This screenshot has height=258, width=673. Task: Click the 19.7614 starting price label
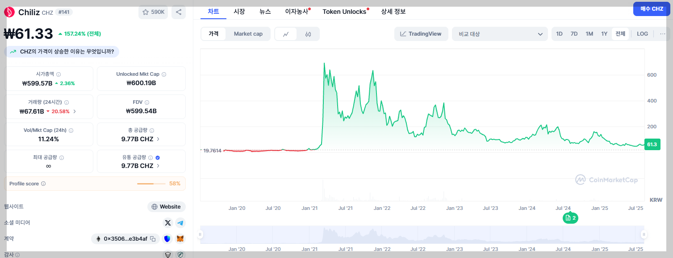[212, 151]
